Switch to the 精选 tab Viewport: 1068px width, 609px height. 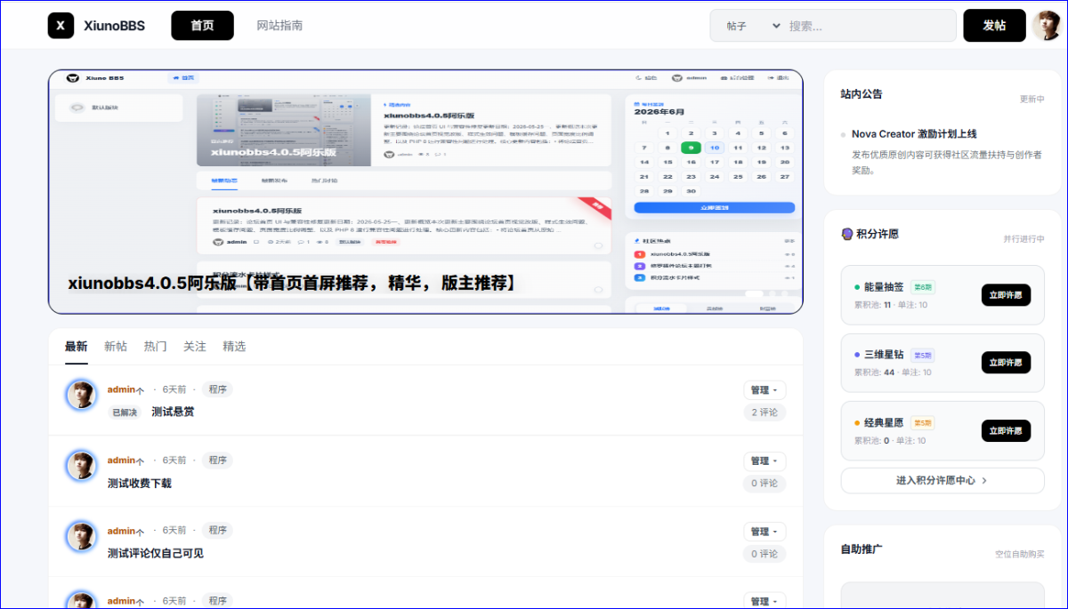tap(234, 347)
